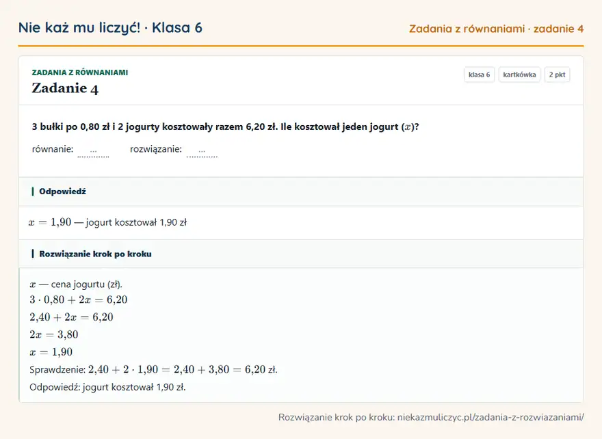This screenshot has height=439, width=602.
Task: Click the equation '2,40 + 2x = 6,20'
Action: [71, 317]
